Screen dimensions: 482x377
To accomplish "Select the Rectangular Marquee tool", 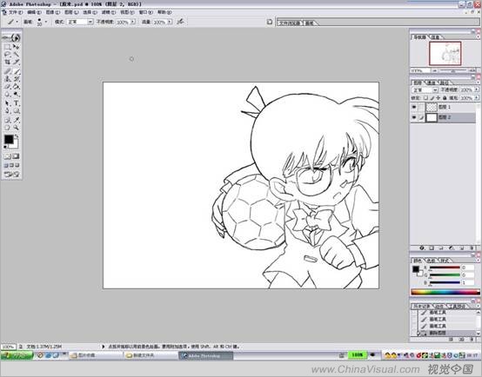I will [x=7, y=47].
